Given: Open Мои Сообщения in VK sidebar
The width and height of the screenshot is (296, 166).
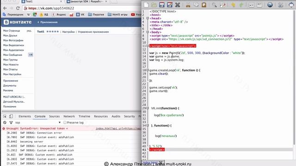Looking at the screenshot, I should click(x=12, y=55).
